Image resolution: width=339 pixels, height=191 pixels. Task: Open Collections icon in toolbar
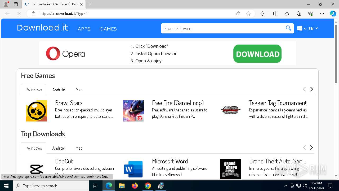(299, 14)
